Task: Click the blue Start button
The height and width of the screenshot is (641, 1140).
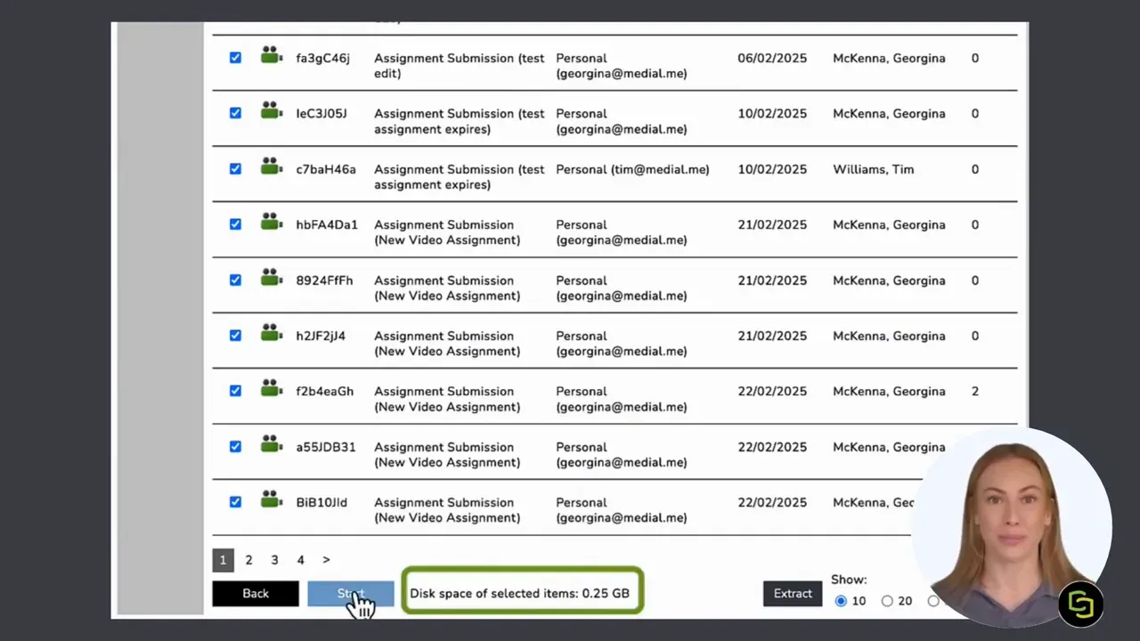Action: click(351, 594)
